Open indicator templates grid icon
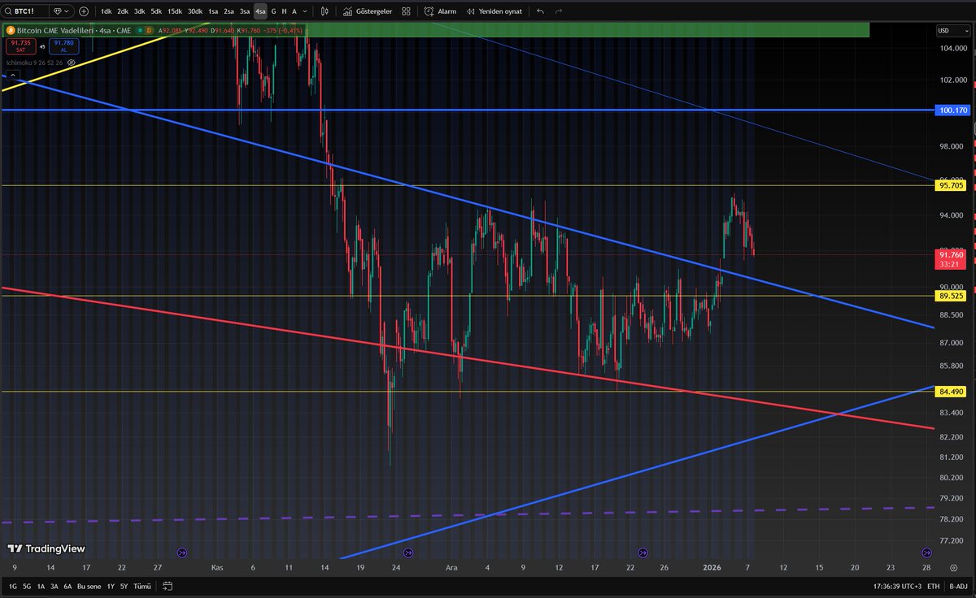Image resolution: width=976 pixels, height=598 pixels. 406,11
